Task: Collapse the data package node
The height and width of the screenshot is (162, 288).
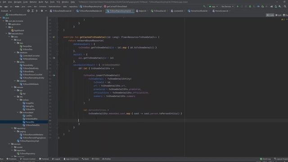Action: pyautogui.click(x=9, y=37)
